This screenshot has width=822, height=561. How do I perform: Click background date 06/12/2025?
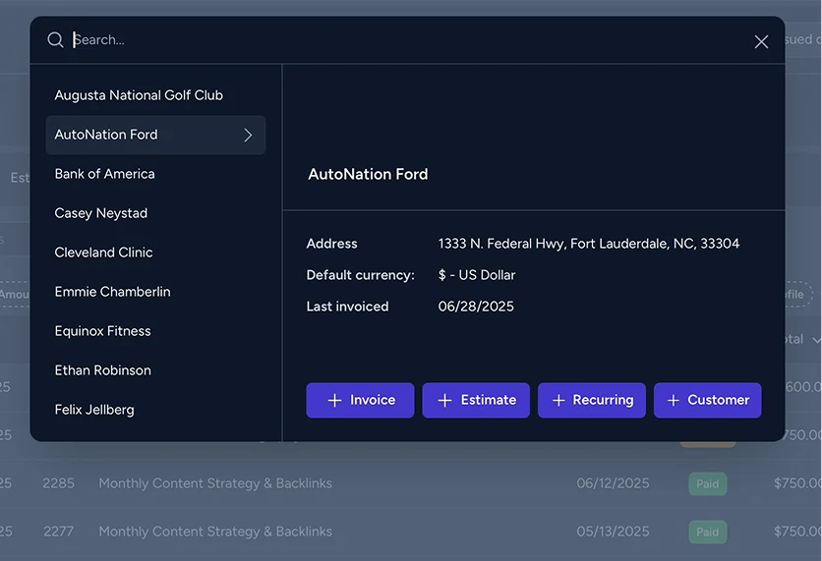pyautogui.click(x=613, y=483)
